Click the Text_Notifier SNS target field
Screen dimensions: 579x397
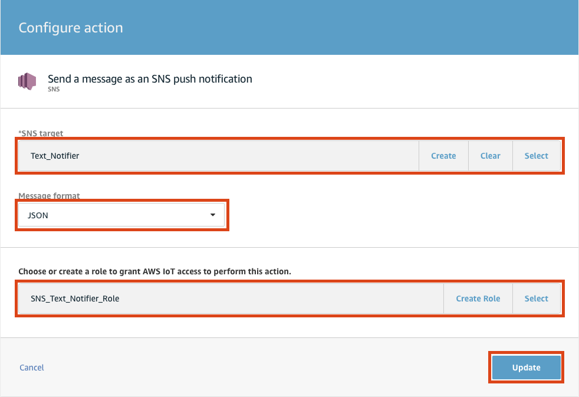(219, 156)
